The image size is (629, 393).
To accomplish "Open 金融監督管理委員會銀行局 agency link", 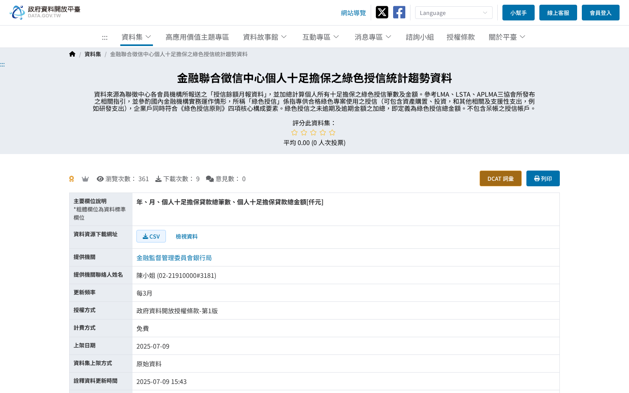I will tap(174, 258).
